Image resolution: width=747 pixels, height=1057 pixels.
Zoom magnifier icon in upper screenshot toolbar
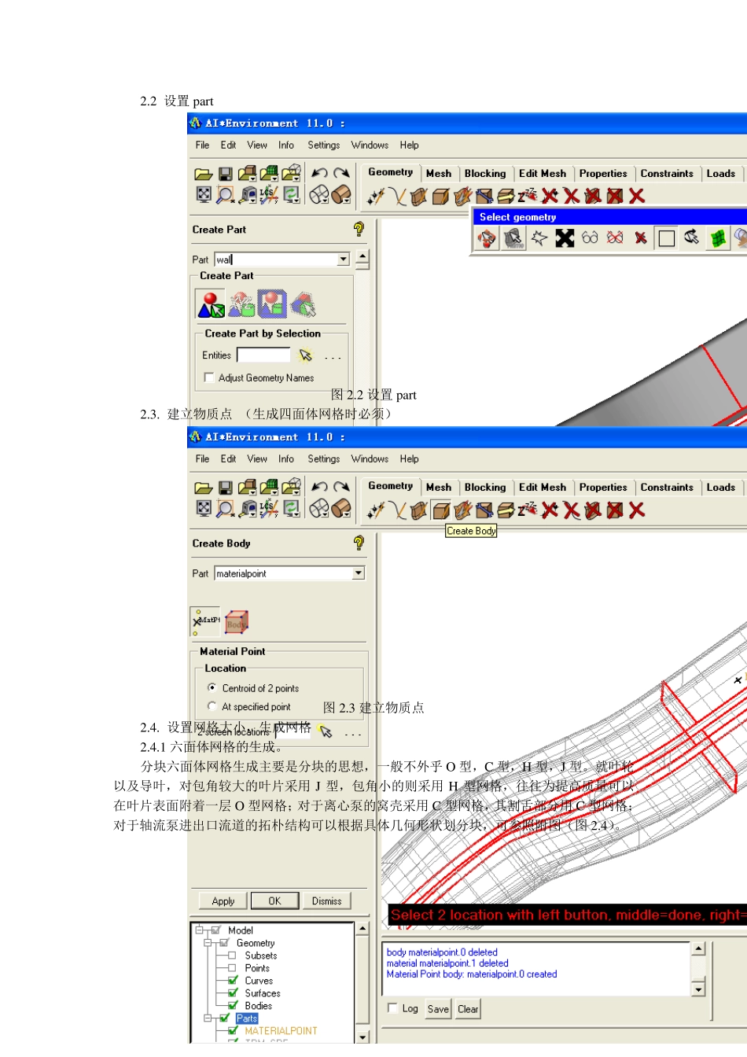tap(226, 194)
